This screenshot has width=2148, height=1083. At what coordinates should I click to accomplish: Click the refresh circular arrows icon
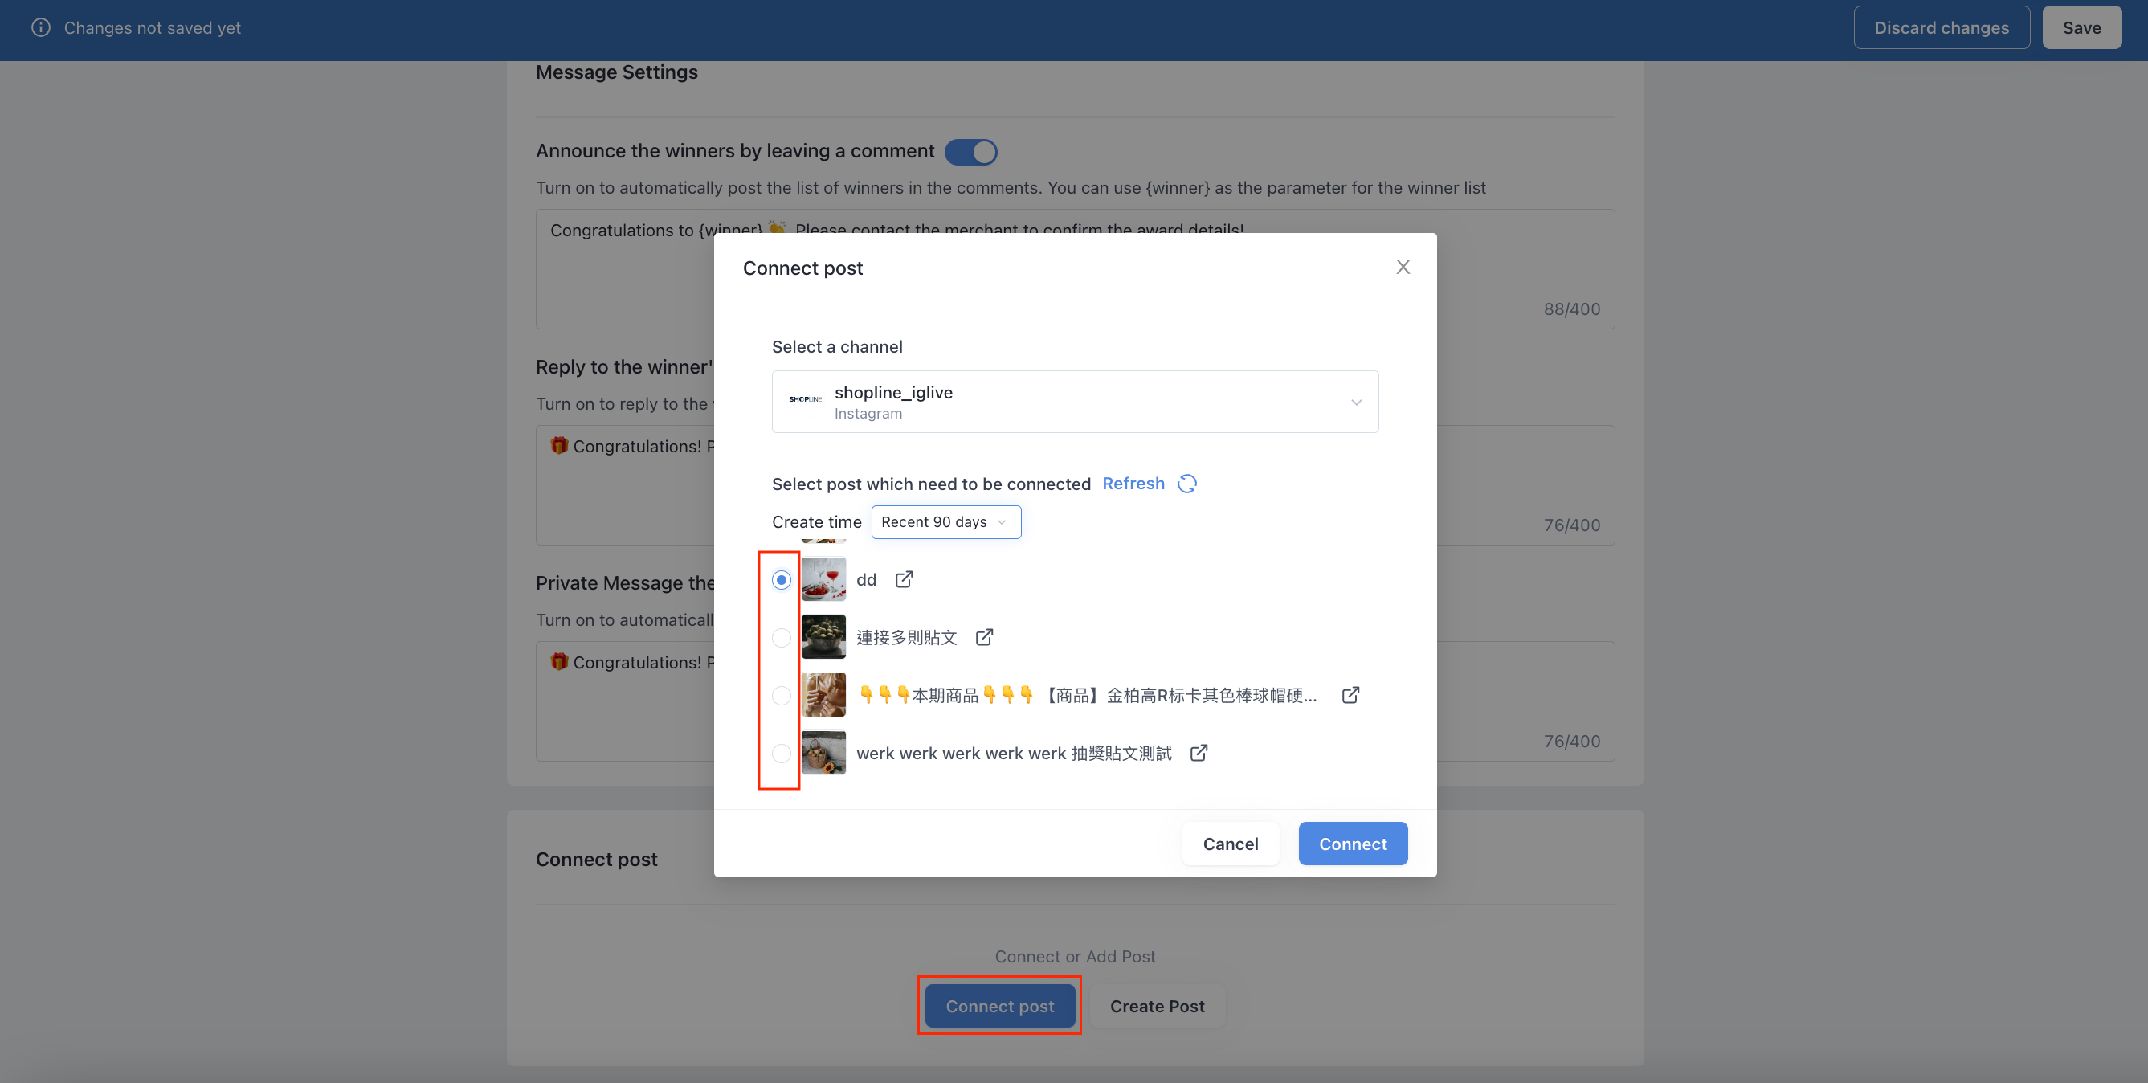pyautogui.click(x=1186, y=484)
